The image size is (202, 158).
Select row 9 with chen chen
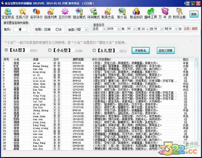point(99,87)
